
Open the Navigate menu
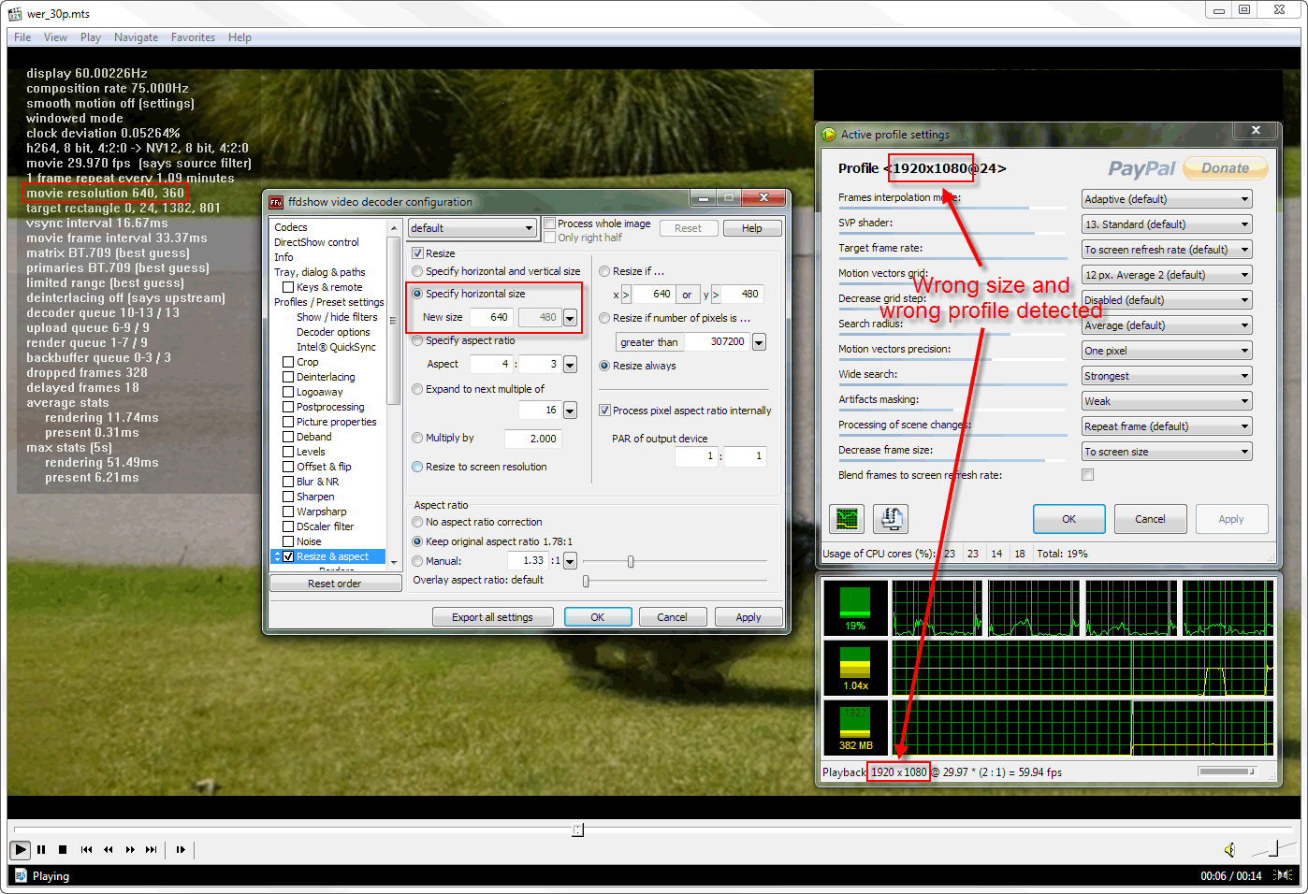pos(136,37)
